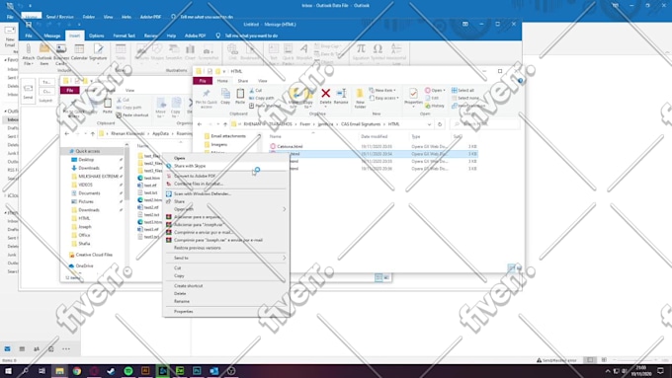
Task: Open File Explorer from the taskbar
Action: (59, 371)
